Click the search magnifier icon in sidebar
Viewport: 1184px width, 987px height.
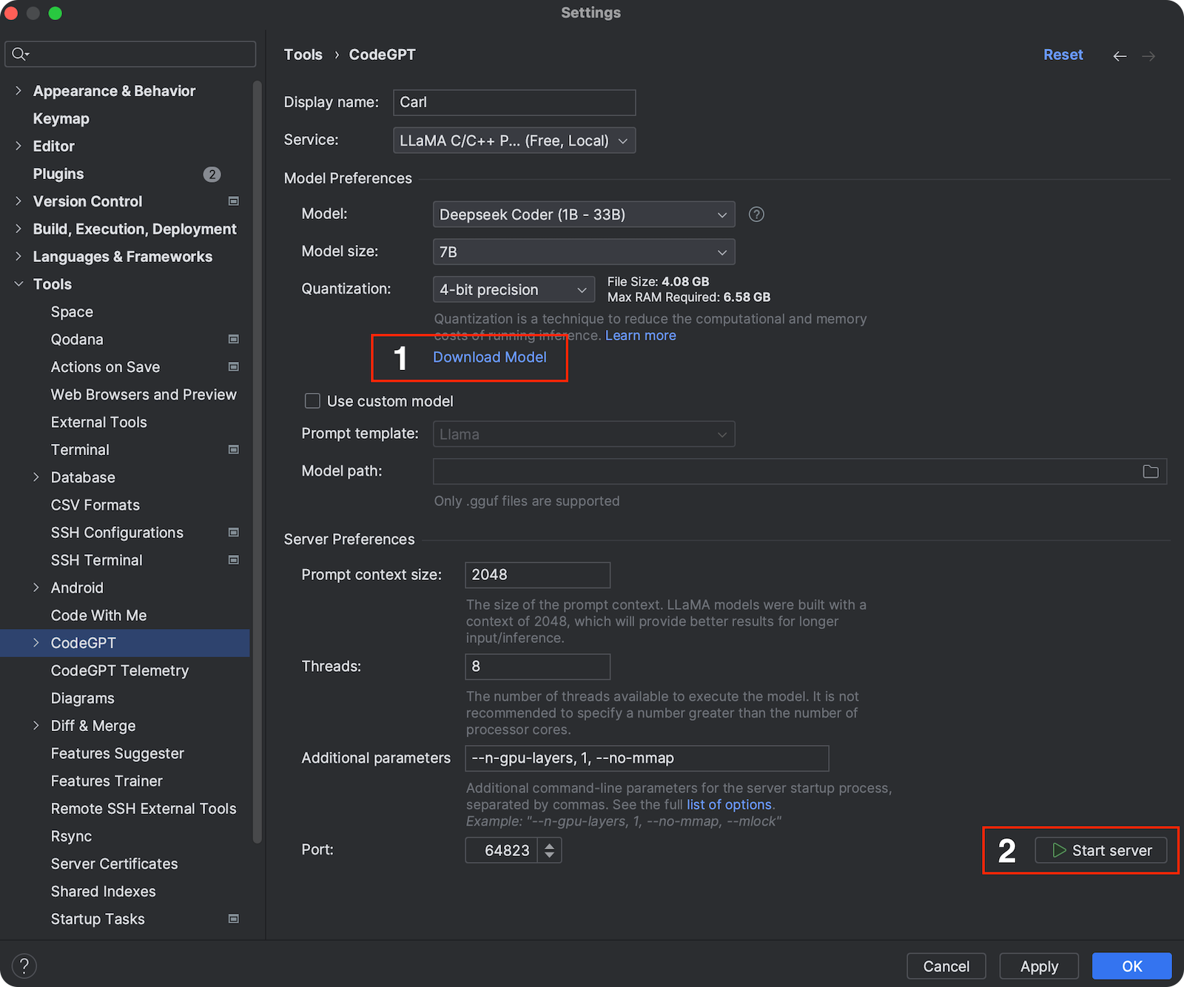(x=20, y=54)
